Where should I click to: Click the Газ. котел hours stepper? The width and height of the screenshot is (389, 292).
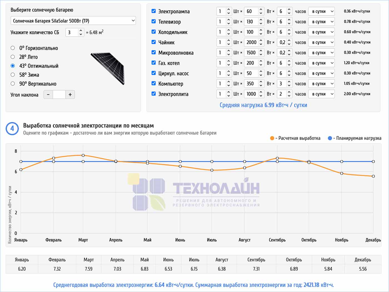click(x=289, y=63)
